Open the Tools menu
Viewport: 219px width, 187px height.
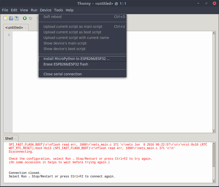coord(58,10)
